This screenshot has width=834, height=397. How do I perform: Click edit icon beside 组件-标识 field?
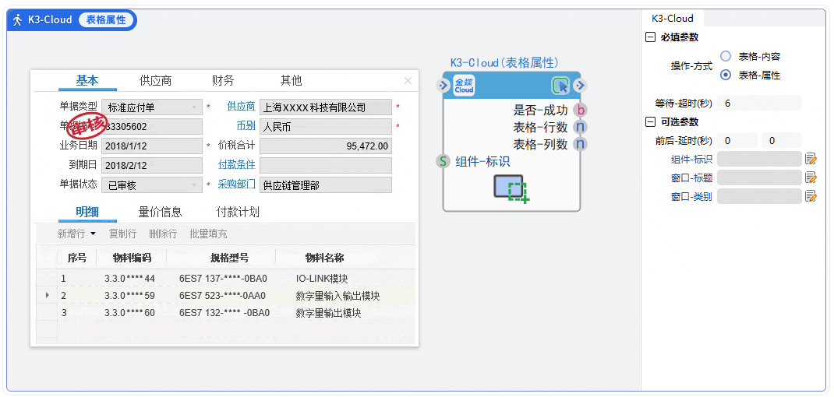(811, 160)
